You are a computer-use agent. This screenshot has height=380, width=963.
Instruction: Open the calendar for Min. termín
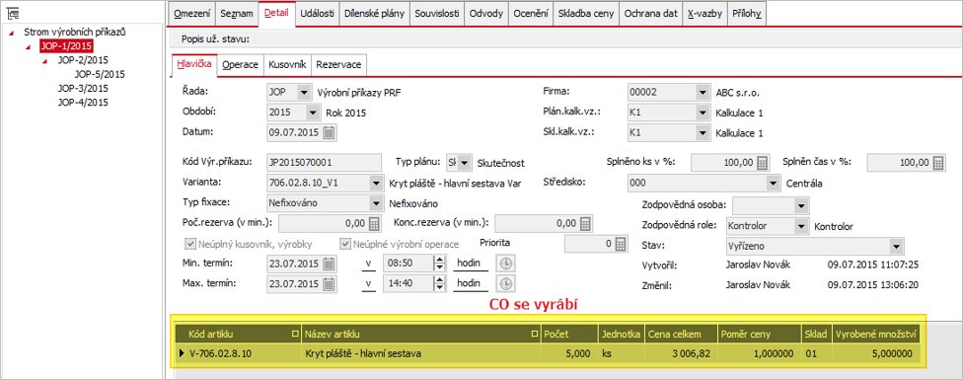coord(330,264)
